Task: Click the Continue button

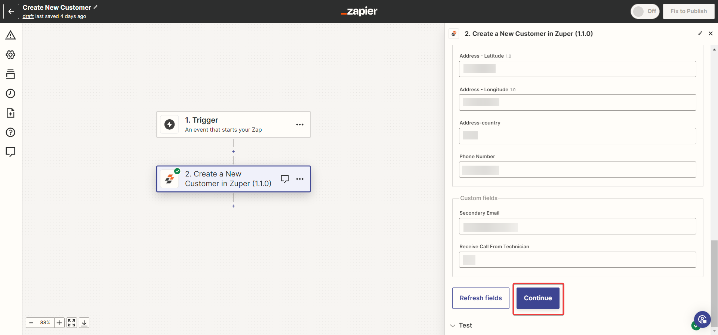Action: 538,298
